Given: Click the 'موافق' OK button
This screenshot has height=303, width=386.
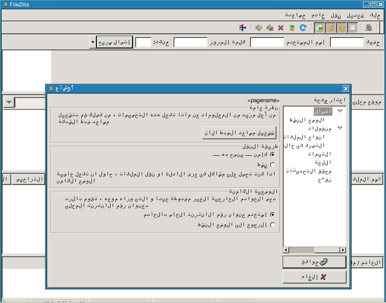Looking at the screenshot, I should pos(314,262).
